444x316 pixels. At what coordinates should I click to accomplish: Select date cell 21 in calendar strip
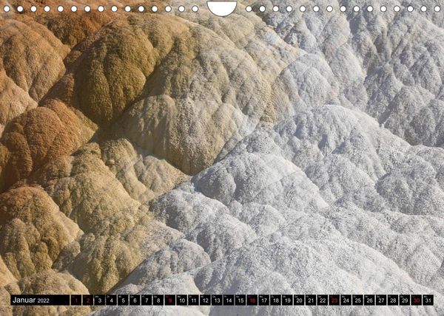[x=312, y=300]
